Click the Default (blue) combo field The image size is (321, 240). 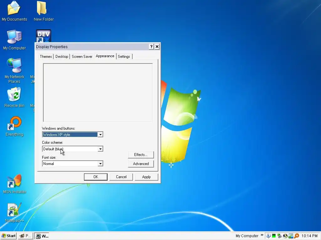coord(72,149)
